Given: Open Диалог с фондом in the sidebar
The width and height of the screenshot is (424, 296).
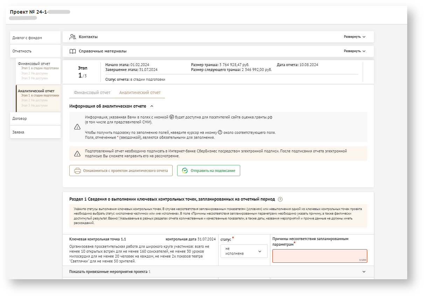Looking at the screenshot, I should [x=27, y=38].
